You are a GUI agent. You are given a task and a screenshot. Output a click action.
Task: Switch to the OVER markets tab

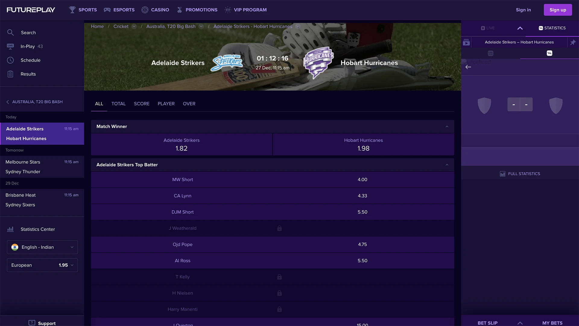point(189,104)
